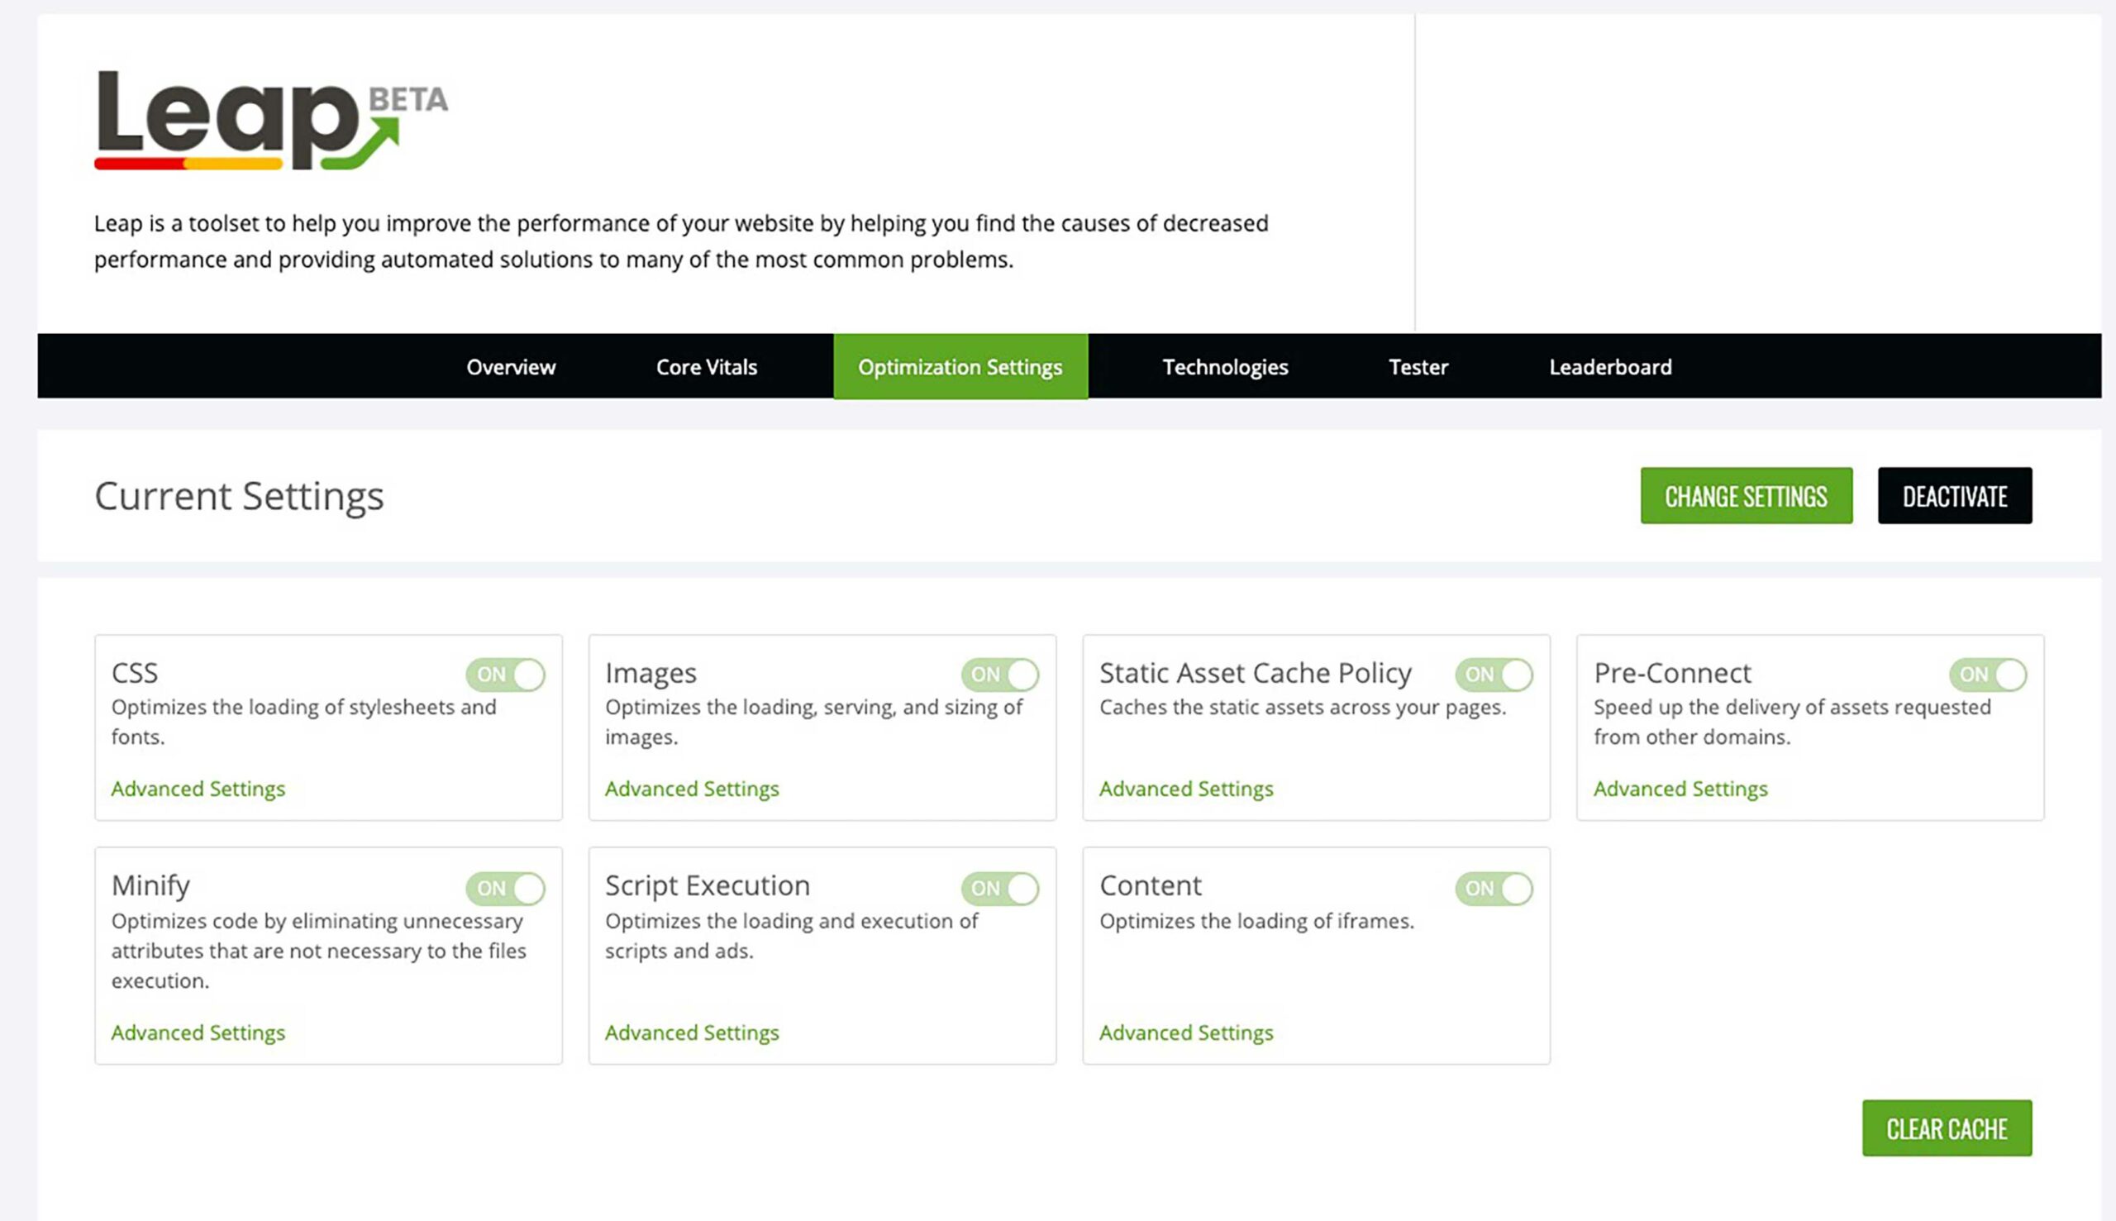The width and height of the screenshot is (2116, 1221).
Task: Open Advanced Settings for CSS
Action: 198,789
